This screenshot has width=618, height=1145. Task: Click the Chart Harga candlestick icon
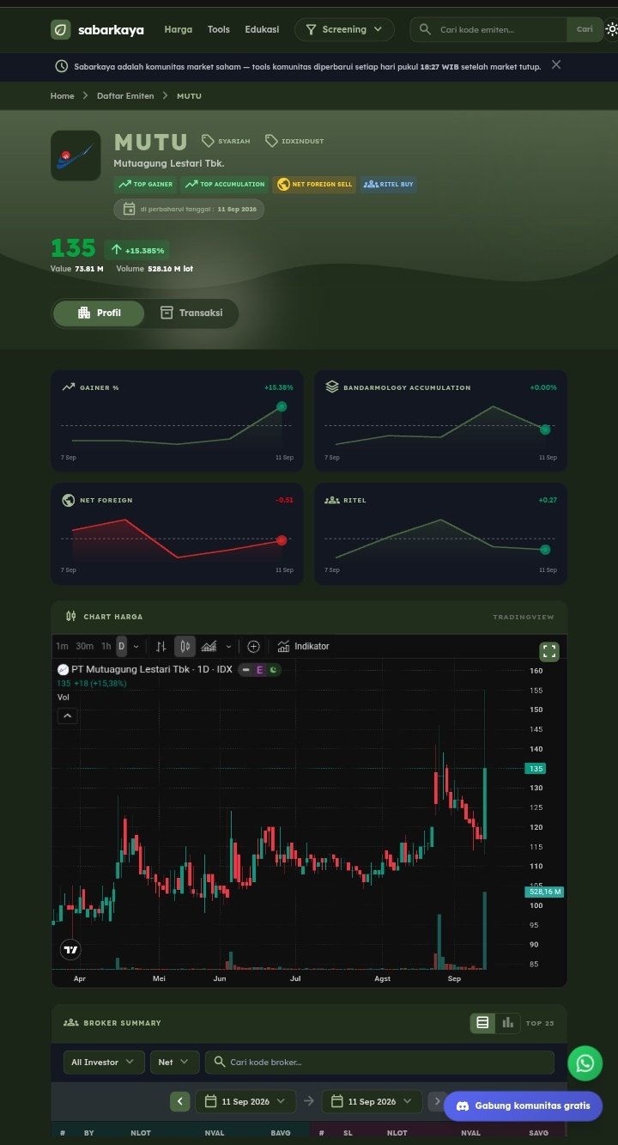point(70,616)
